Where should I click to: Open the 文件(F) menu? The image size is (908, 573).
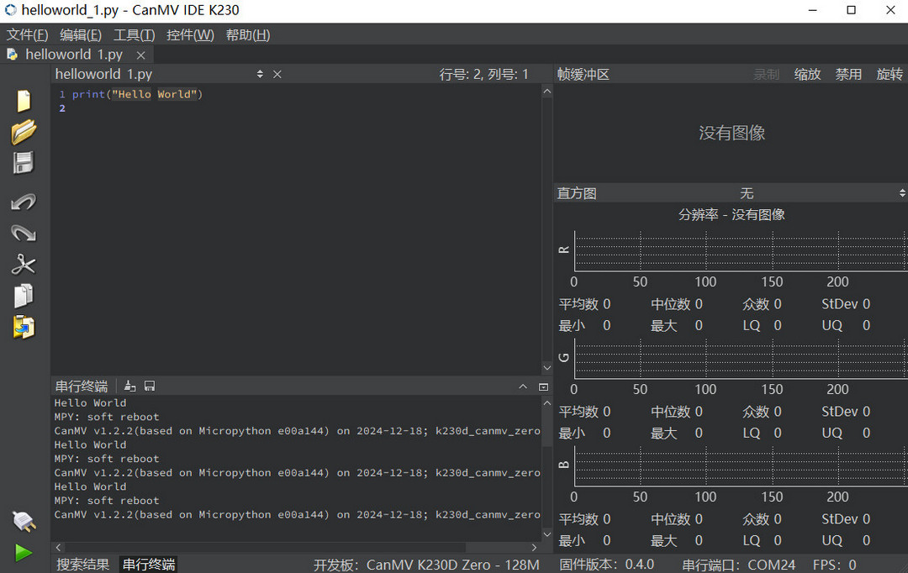pos(27,35)
